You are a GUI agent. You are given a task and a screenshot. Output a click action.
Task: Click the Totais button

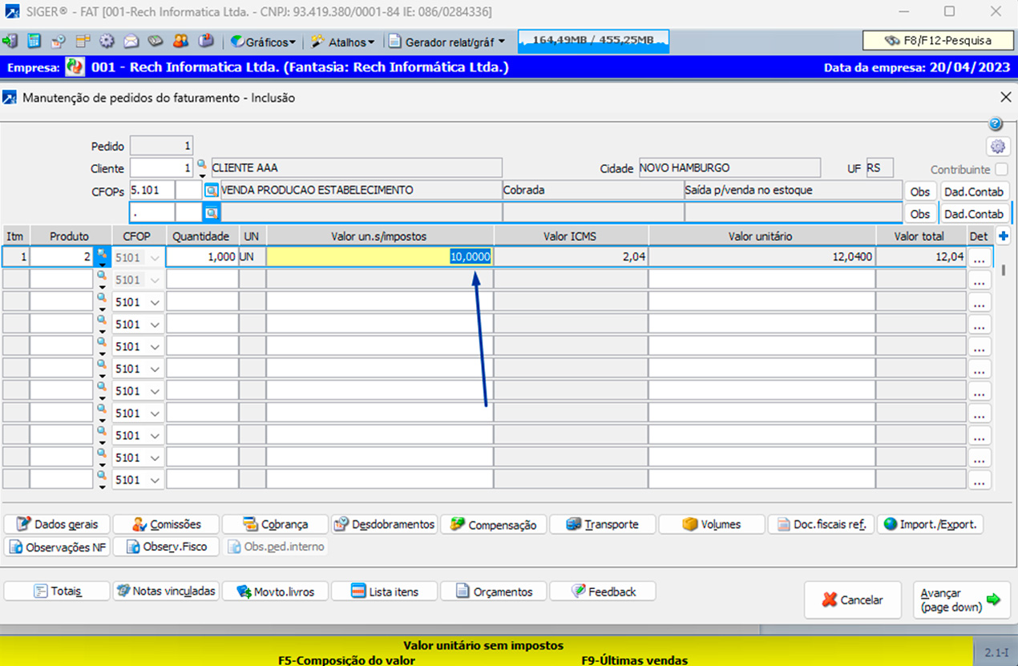(x=56, y=591)
